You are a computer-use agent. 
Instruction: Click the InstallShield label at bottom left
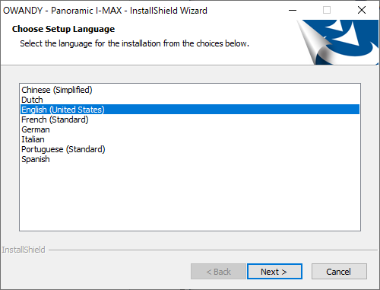coord(24,250)
